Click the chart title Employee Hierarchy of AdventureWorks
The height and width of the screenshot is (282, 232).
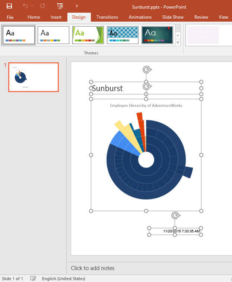click(146, 106)
